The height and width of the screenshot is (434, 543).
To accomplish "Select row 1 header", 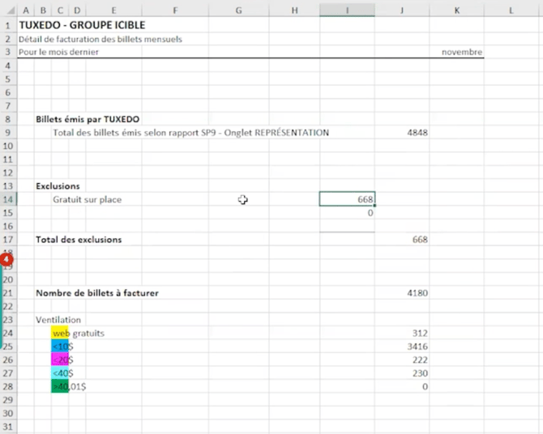I will click(8, 25).
